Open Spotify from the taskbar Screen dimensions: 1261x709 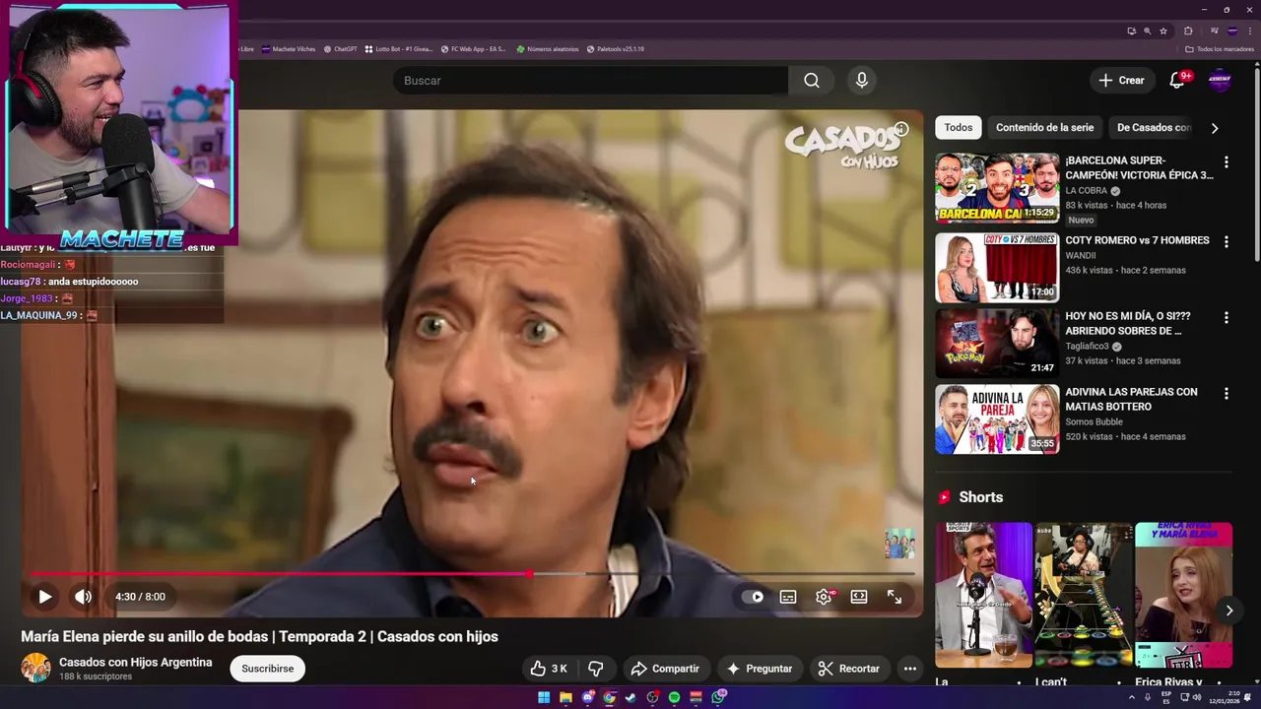point(674,697)
